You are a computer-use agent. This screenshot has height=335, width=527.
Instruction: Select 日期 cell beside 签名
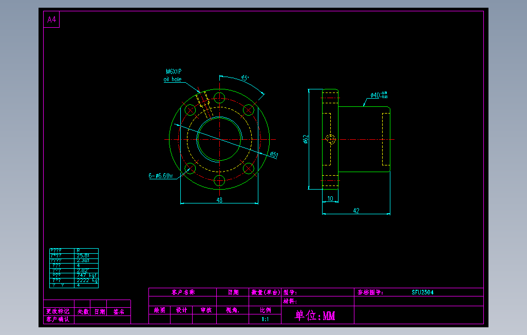coord(100,311)
